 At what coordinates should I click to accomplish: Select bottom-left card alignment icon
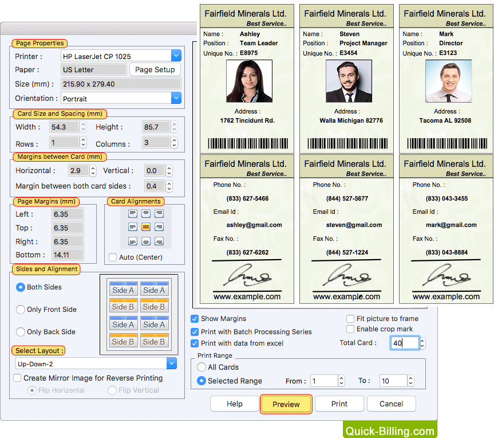coord(133,241)
